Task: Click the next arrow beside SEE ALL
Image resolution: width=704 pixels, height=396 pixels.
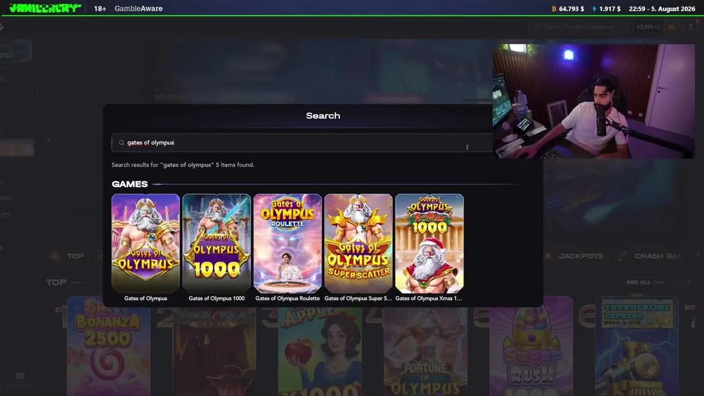Action: [689, 282]
